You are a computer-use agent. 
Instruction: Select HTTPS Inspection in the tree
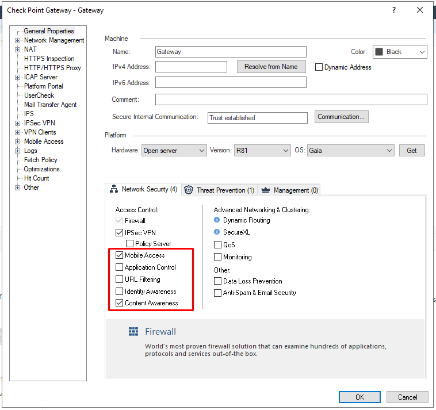point(49,59)
